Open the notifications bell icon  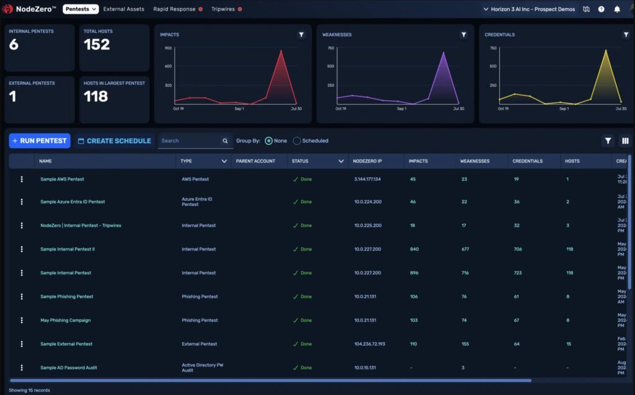tap(617, 9)
